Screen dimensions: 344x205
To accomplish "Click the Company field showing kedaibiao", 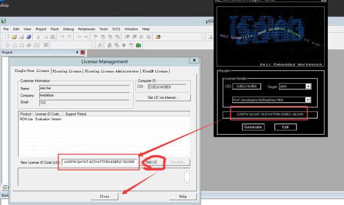I will [x=84, y=96].
